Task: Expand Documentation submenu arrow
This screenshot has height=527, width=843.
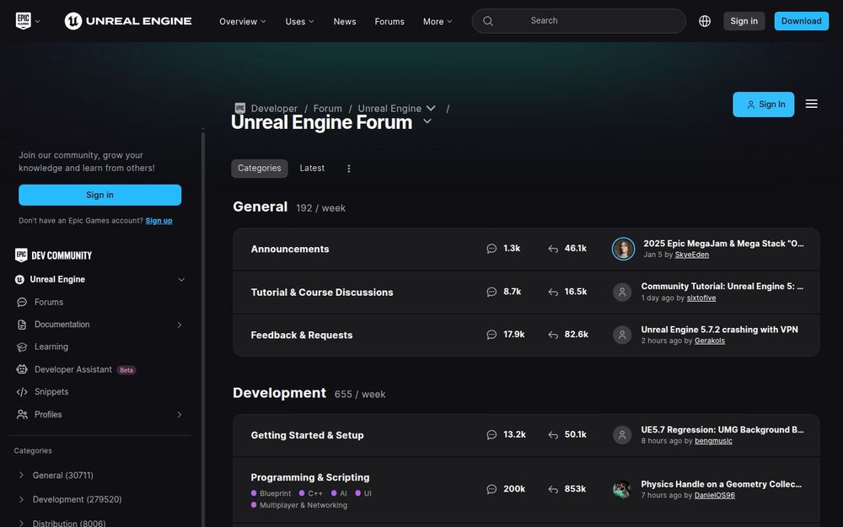Action: point(180,325)
